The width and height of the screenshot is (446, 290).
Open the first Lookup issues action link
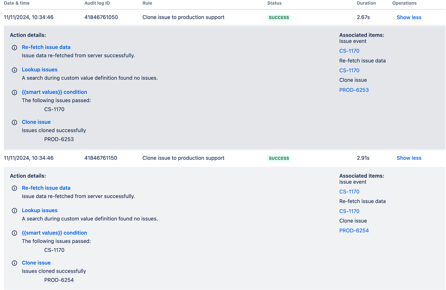click(x=39, y=70)
